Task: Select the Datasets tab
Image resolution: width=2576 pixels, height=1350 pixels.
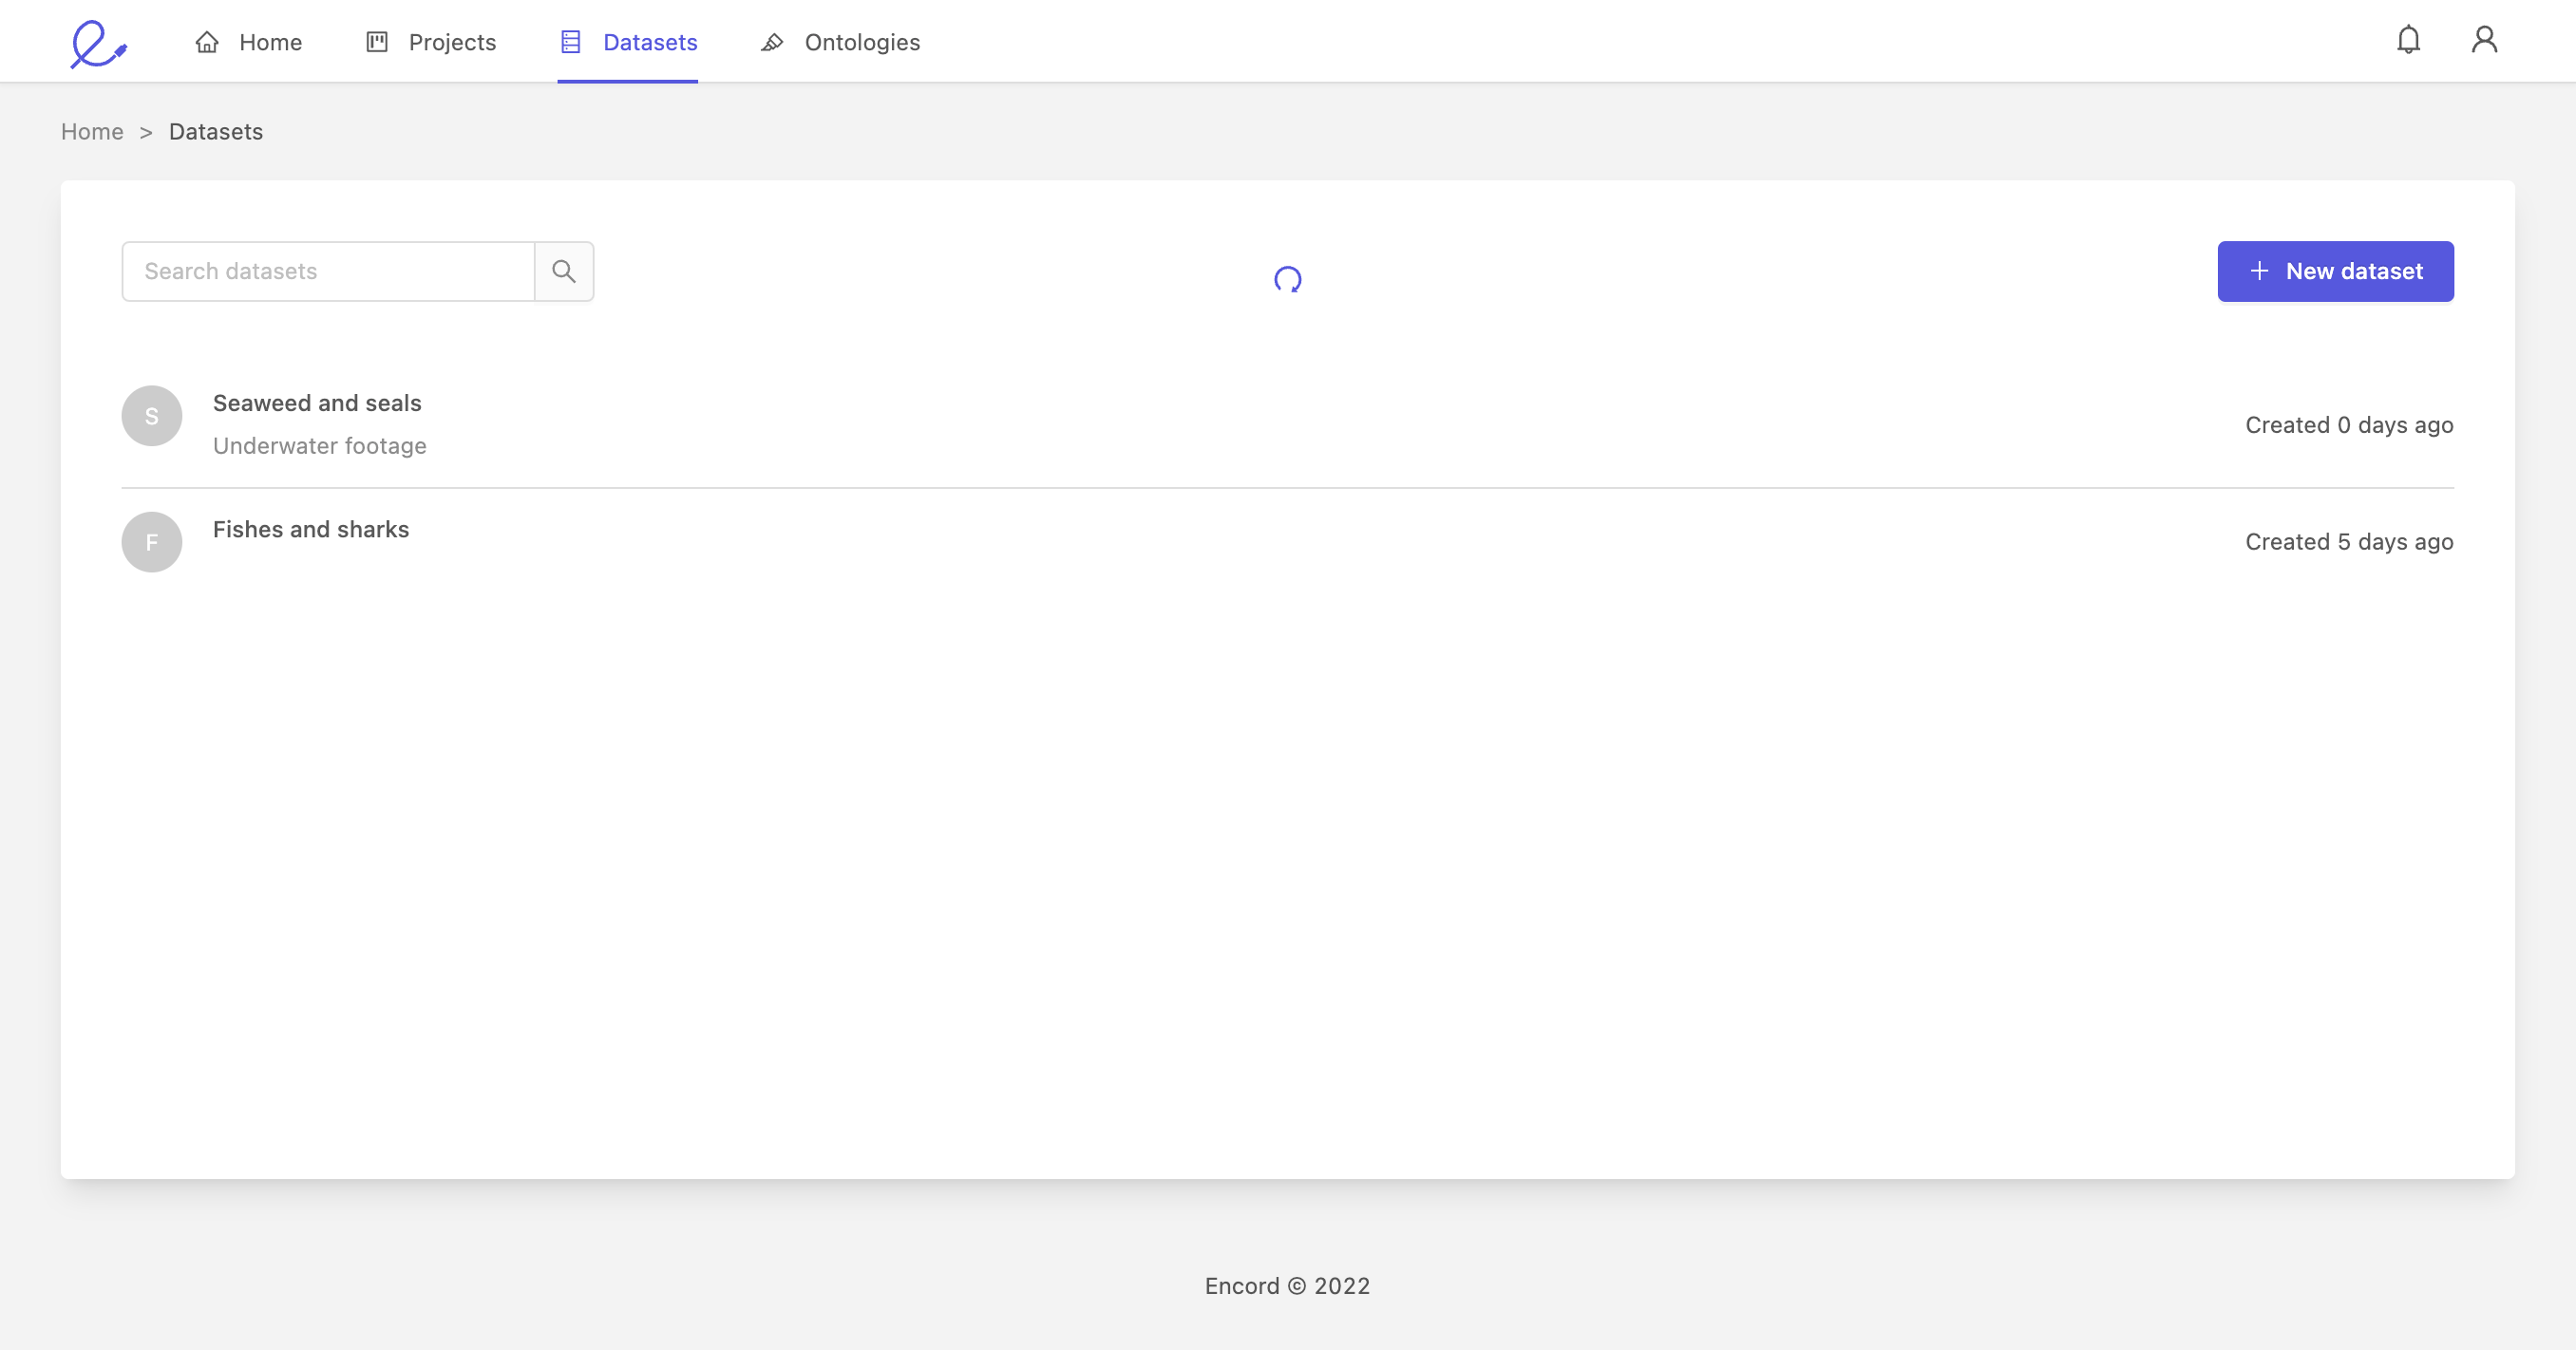Action: point(628,42)
